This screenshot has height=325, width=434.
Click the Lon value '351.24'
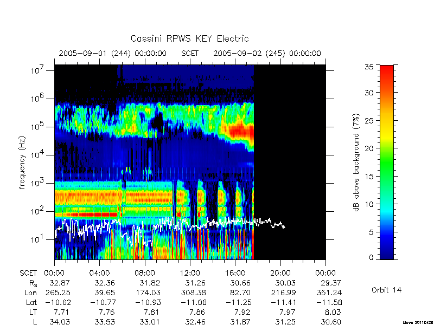[328, 292]
